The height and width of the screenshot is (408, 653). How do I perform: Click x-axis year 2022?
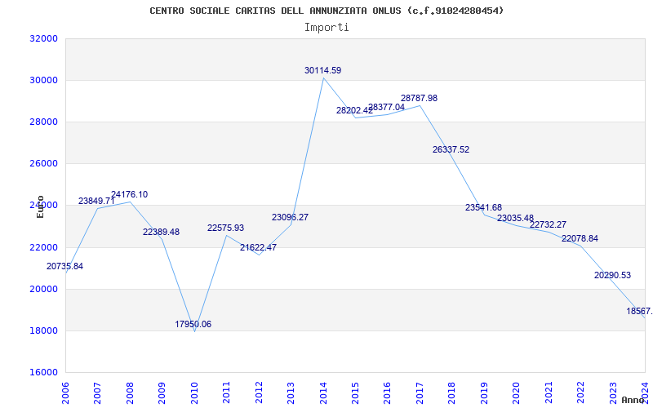tap(580, 392)
